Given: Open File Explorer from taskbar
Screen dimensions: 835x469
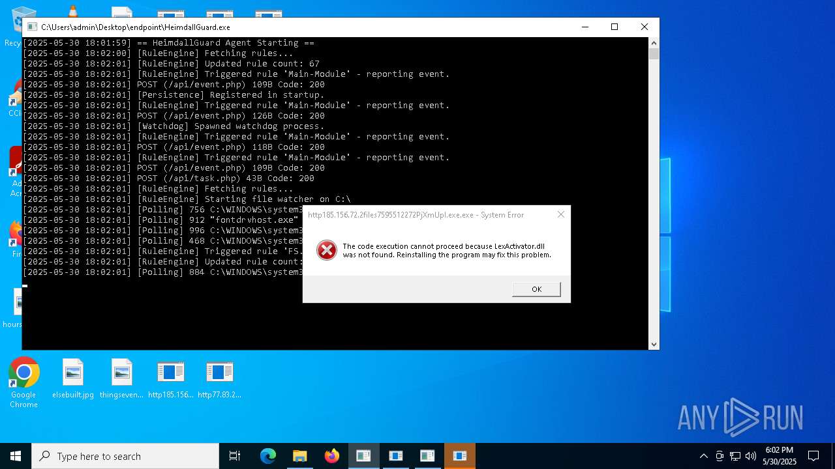Looking at the screenshot, I should coord(299,456).
